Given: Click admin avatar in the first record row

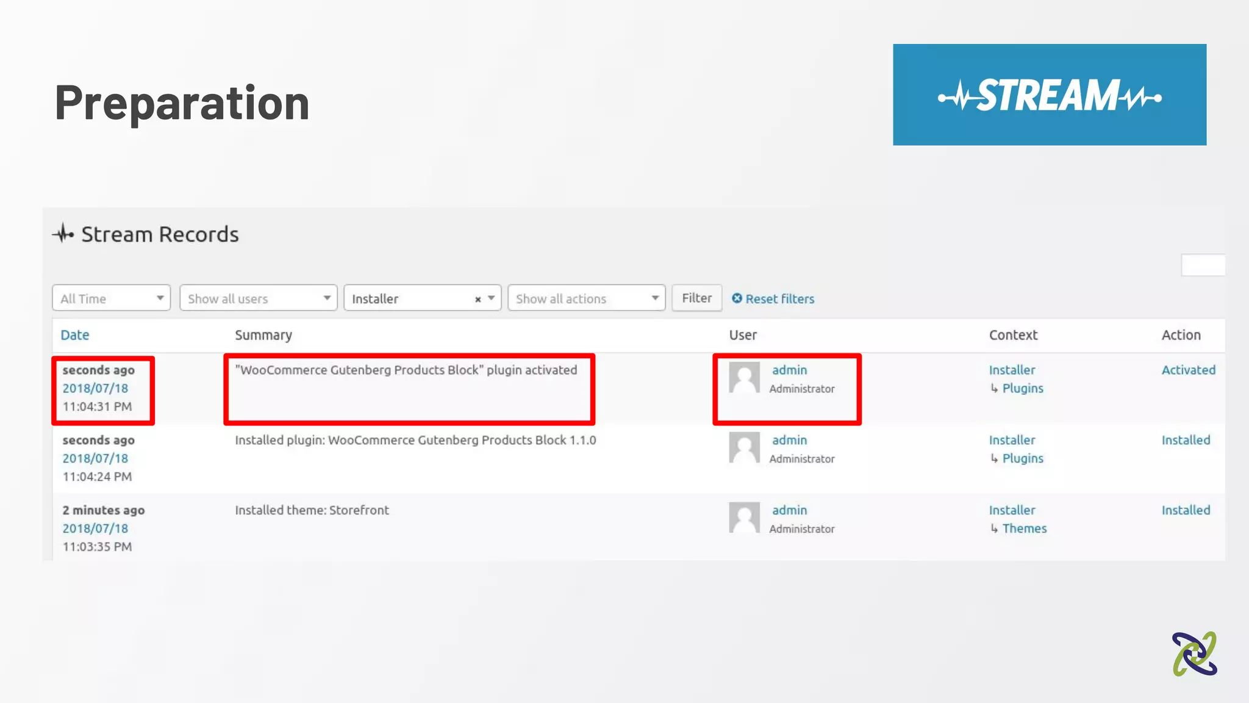Looking at the screenshot, I should coord(744,378).
